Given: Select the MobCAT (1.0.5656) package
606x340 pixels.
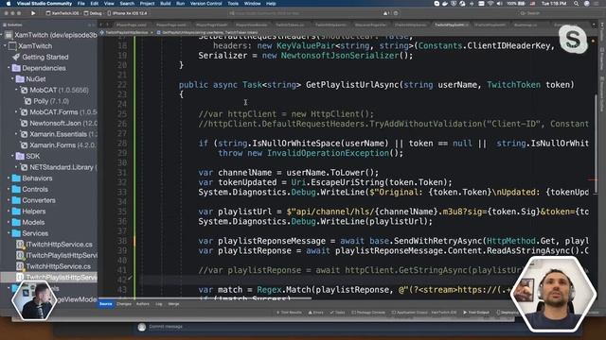Looking at the screenshot, I should [x=54, y=91].
